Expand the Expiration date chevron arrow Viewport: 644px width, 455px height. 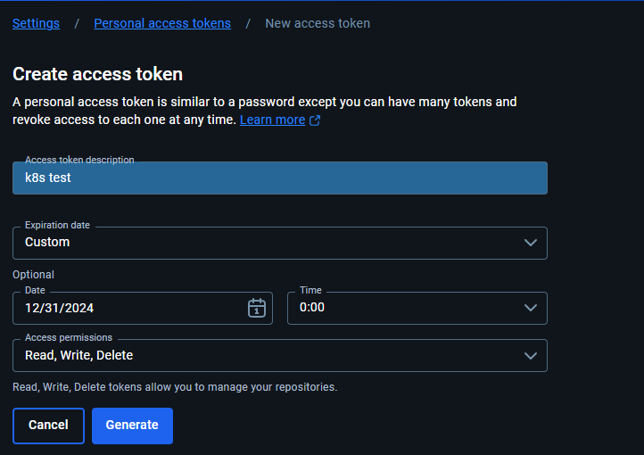[530, 243]
